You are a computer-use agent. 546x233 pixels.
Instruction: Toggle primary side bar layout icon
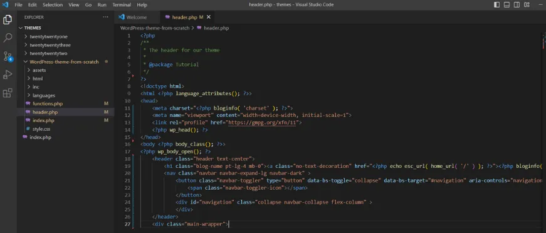tap(497, 4)
